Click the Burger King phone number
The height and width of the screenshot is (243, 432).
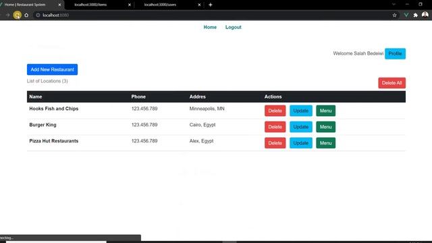click(x=144, y=125)
